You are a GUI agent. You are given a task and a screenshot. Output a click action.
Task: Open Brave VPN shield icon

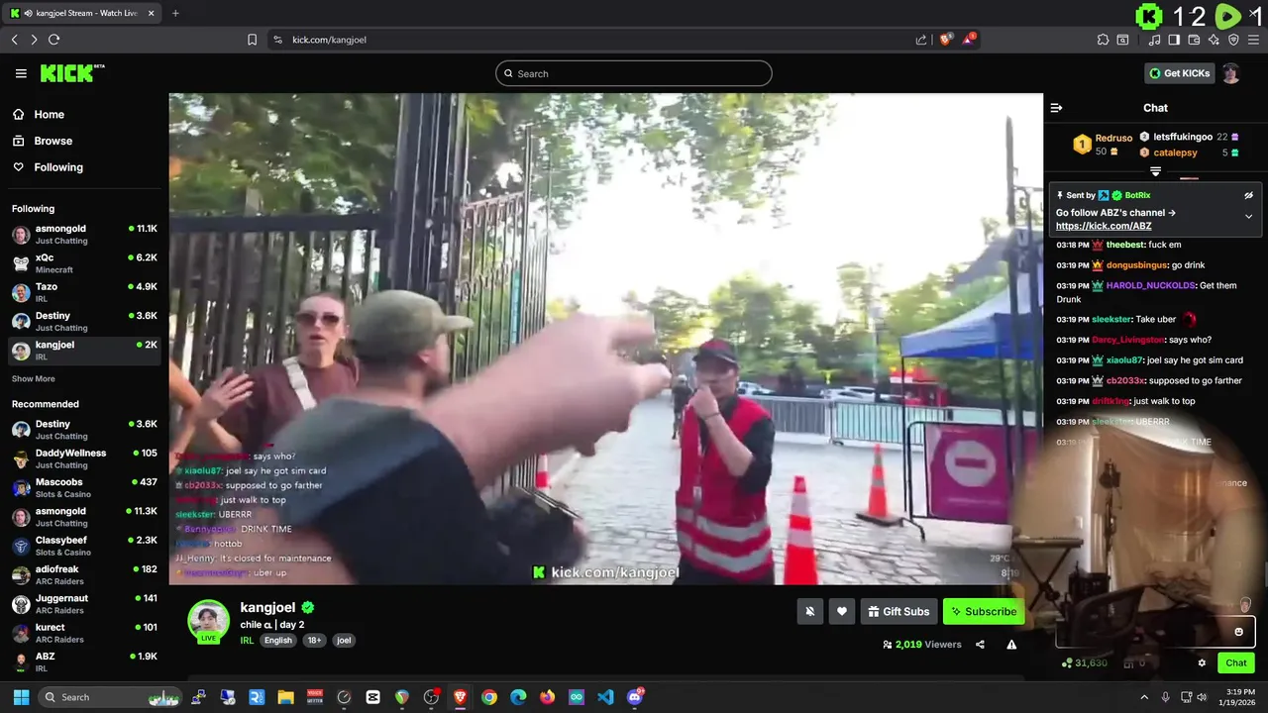point(1233,40)
